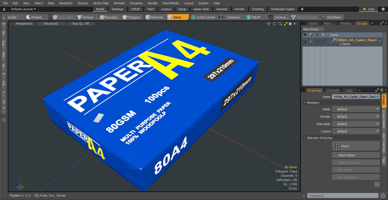
Task: Toggle locked box for White_A4_Copier_Paper group
Action: click(x=323, y=42)
